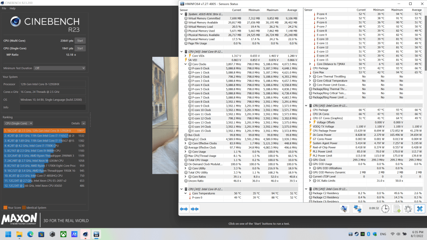
Task: Launch Microsoft Edge from taskbar
Action: (30, 234)
